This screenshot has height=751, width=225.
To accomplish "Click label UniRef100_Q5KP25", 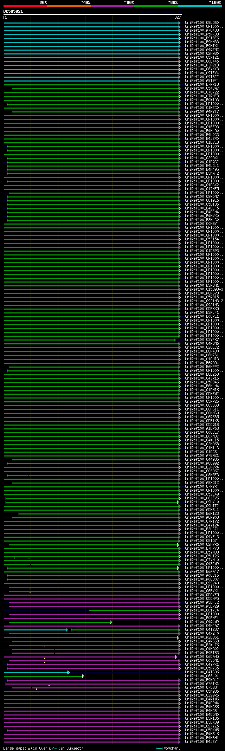I will [x=202, y=402].
